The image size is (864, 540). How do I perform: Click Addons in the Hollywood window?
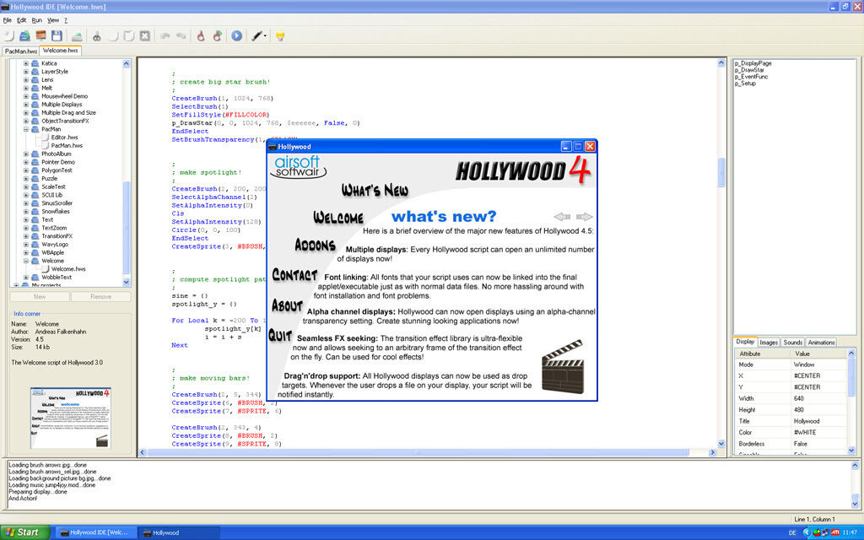coord(316,245)
